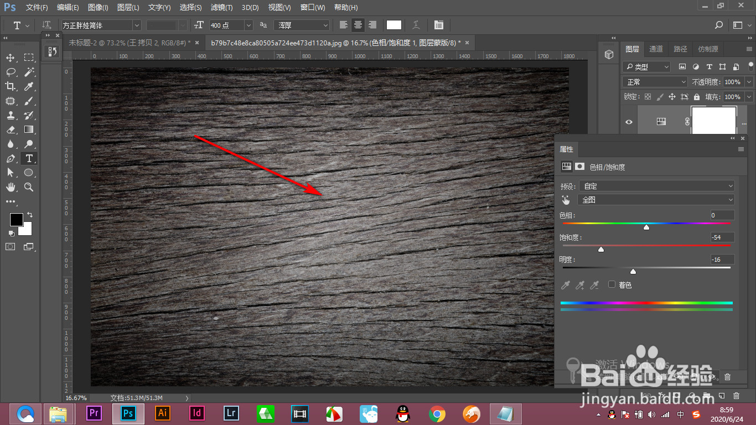The height and width of the screenshot is (425, 756).
Task: Open the 3D panel cube icon
Action: [609, 54]
